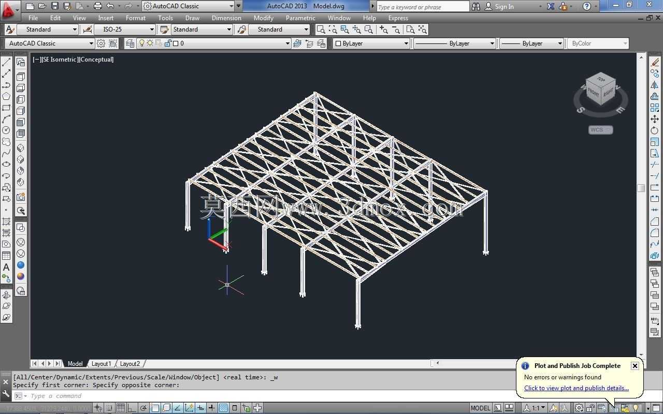Open the Modify menu
The height and width of the screenshot is (414, 663).
pyautogui.click(x=263, y=18)
